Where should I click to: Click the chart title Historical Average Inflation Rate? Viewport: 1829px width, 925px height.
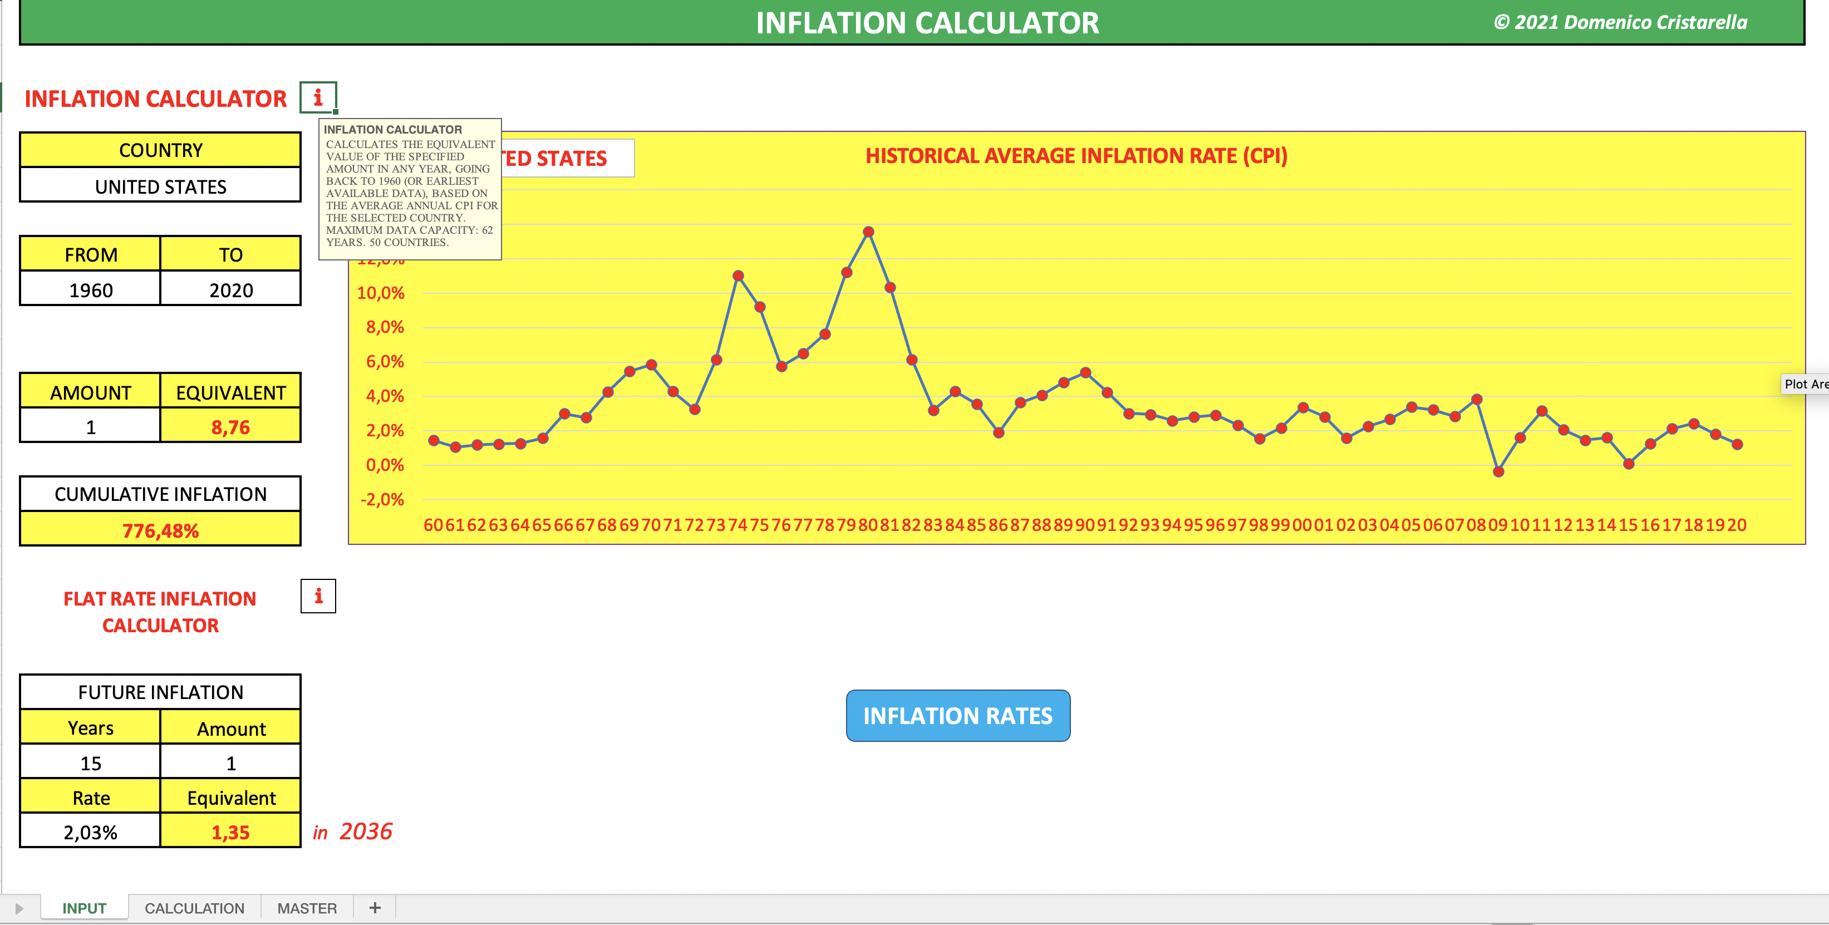[x=1076, y=155]
